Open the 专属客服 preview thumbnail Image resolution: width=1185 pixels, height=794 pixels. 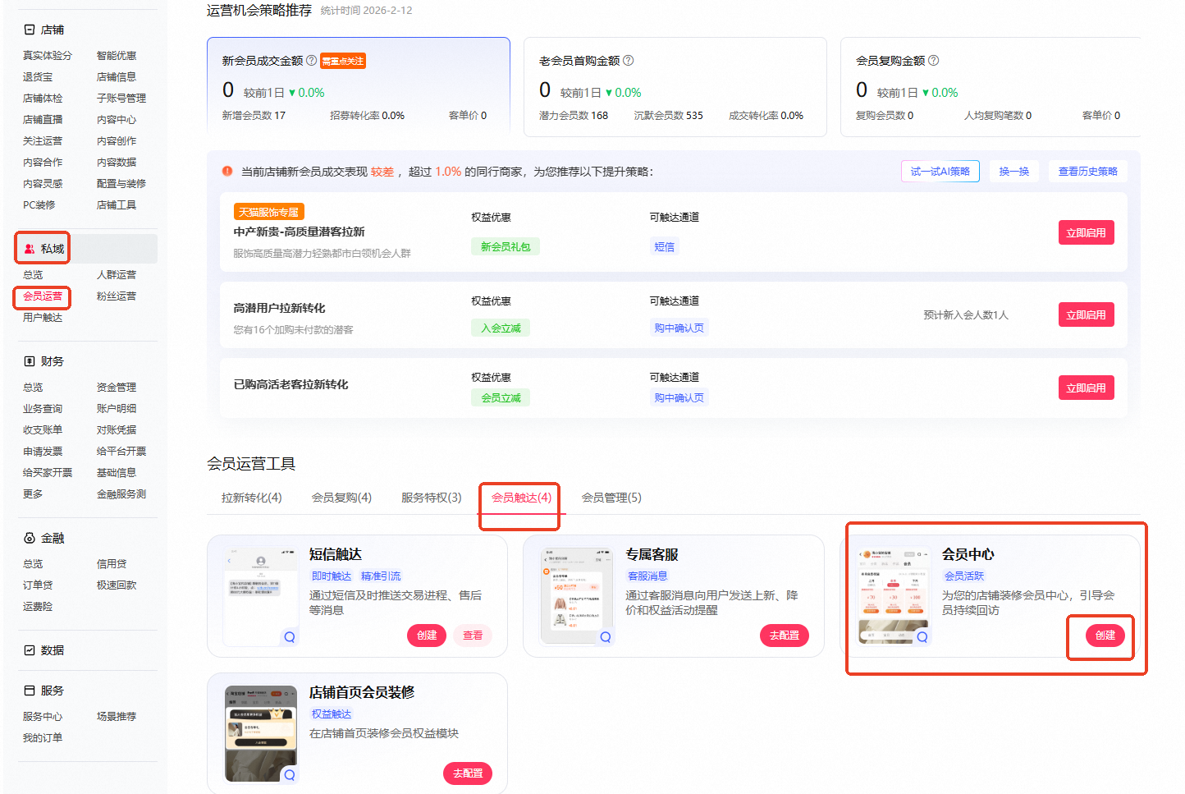[577, 597]
